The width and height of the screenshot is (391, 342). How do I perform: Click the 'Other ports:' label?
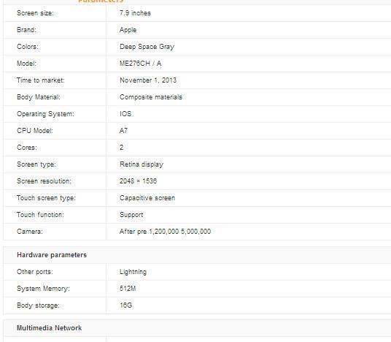[x=35, y=272]
